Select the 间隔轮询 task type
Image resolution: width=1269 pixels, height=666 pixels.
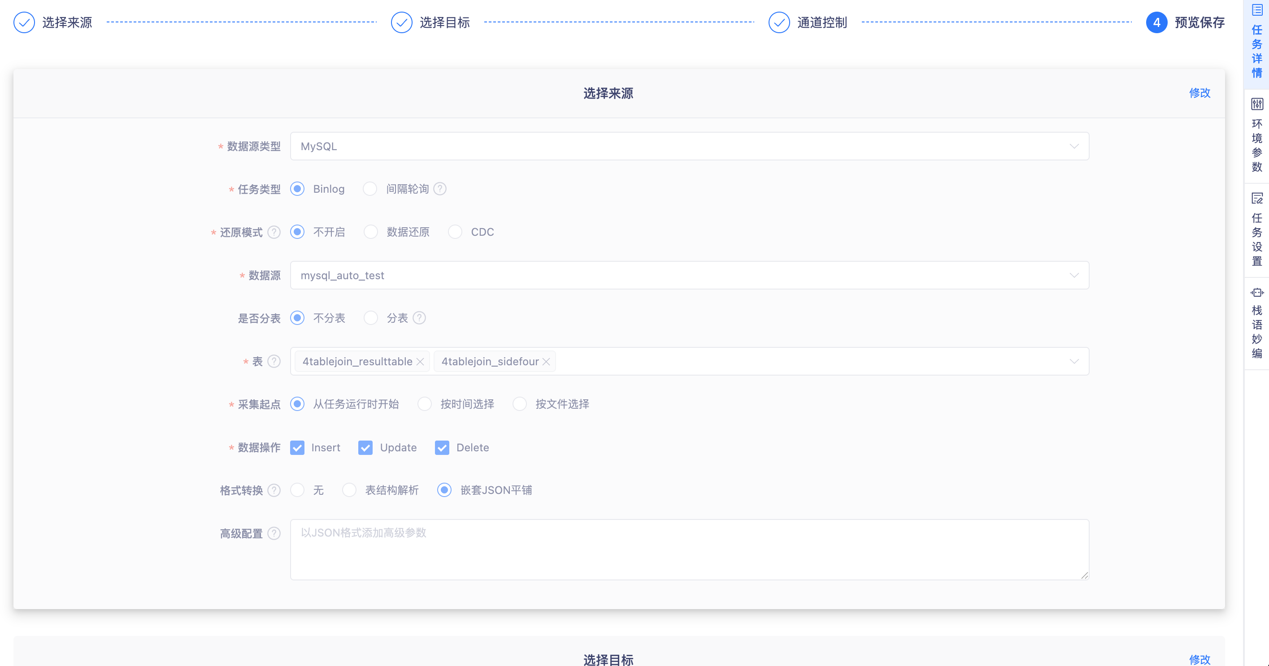(370, 189)
